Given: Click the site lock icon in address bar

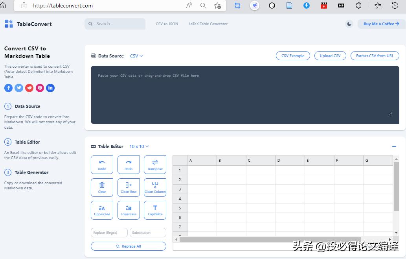Looking at the screenshot, I should [24, 6].
